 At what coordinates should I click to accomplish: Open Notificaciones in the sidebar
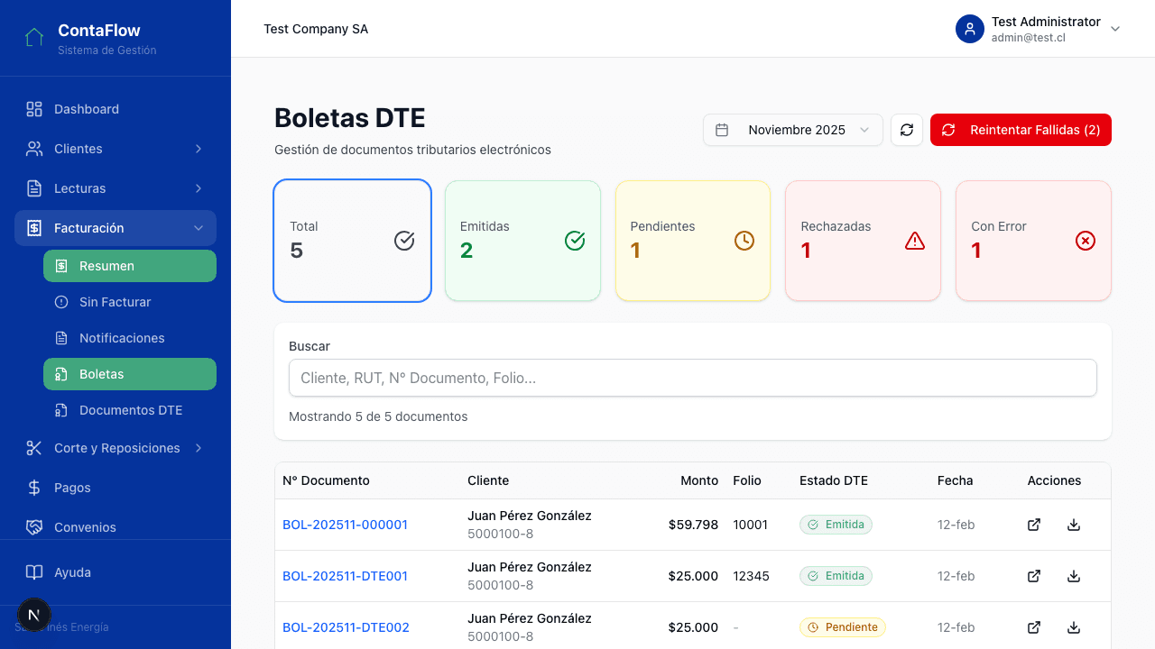coord(130,338)
